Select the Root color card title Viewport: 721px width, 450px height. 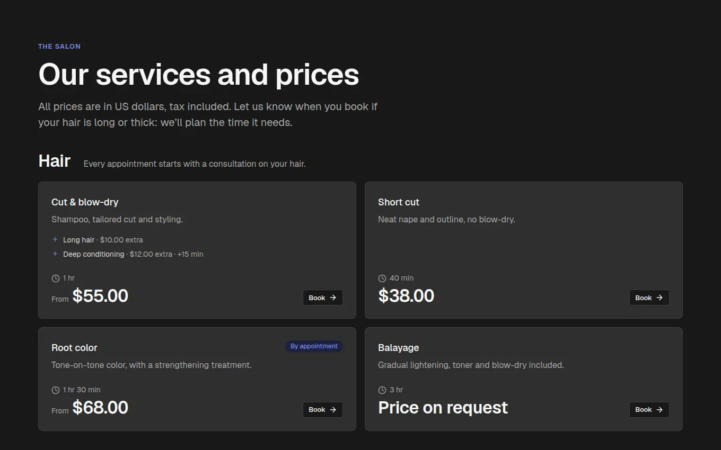point(74,348)
